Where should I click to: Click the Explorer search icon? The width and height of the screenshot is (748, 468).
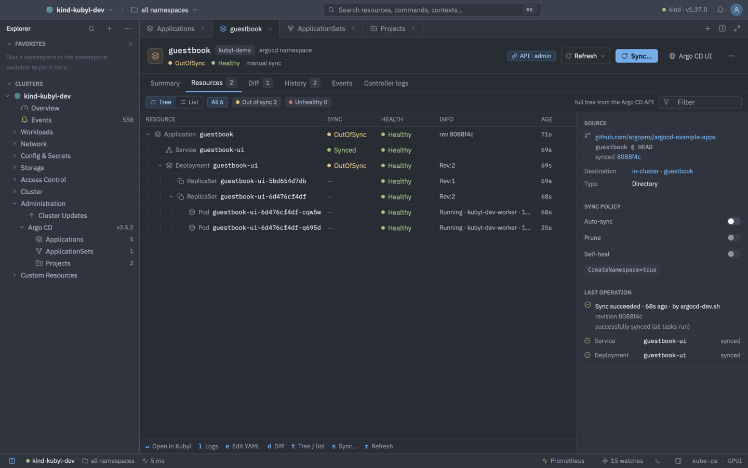click(x=91, y=29)
